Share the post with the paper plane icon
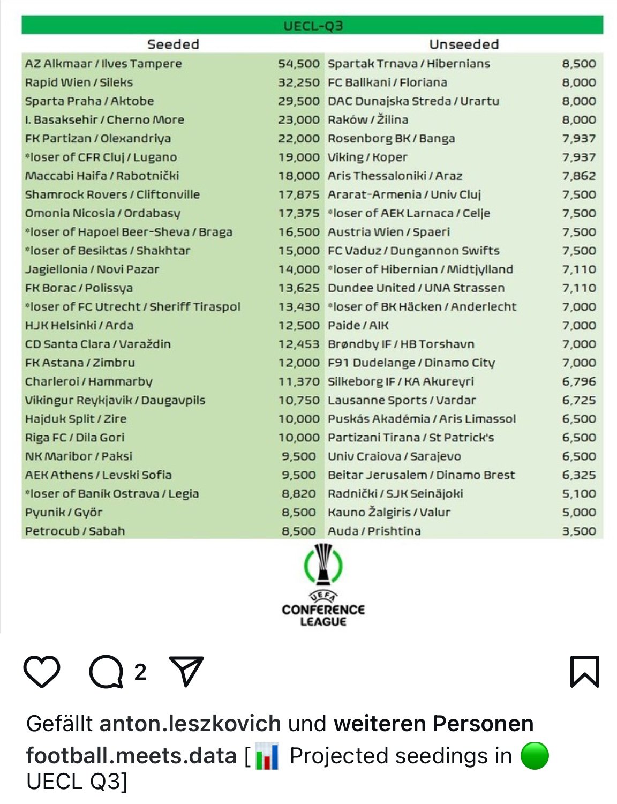The image size is (617, 804). point(186,671)
